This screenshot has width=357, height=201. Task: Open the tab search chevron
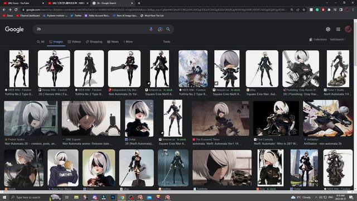point(327,3)
